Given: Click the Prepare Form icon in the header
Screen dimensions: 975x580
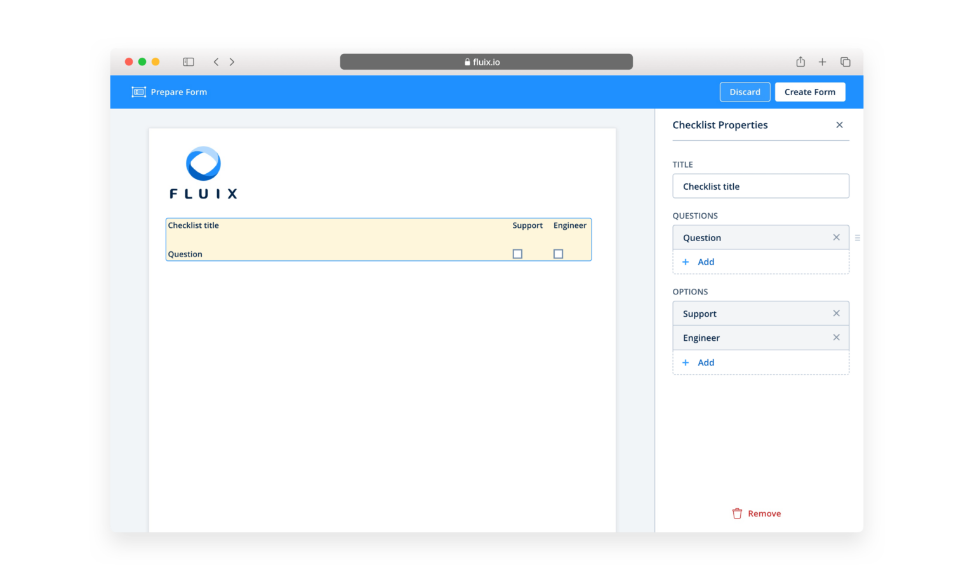Looking at the screenshot, I should coord(138,91).
